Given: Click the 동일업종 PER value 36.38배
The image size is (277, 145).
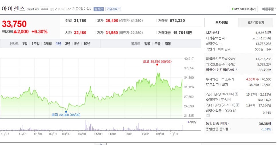Looking at the screenshot, I should pyautogui.click(x=265, y=124).
